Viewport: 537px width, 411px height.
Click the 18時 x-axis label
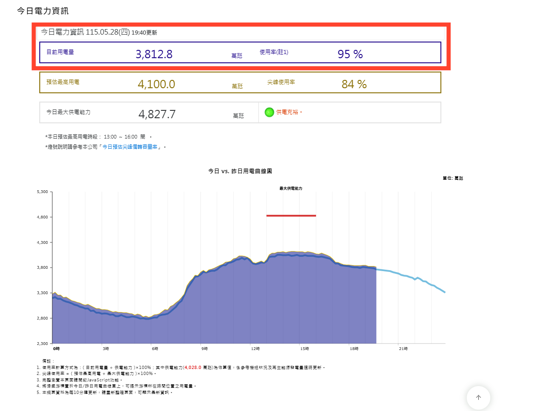[354, 349]
